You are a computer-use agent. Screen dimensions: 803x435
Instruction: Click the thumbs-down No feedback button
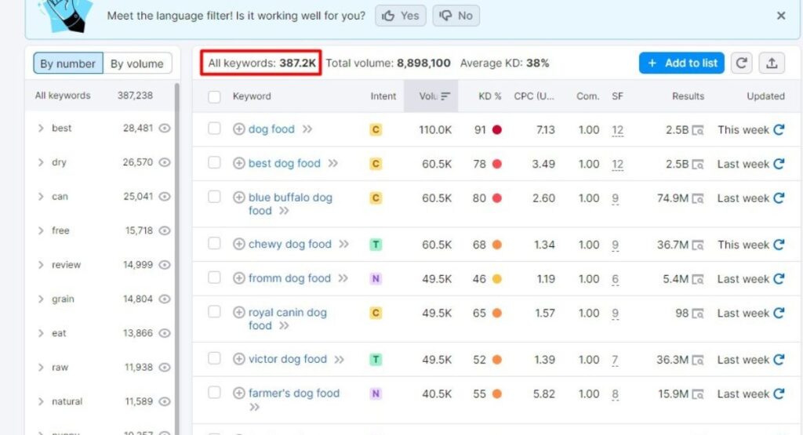[456, 16]
